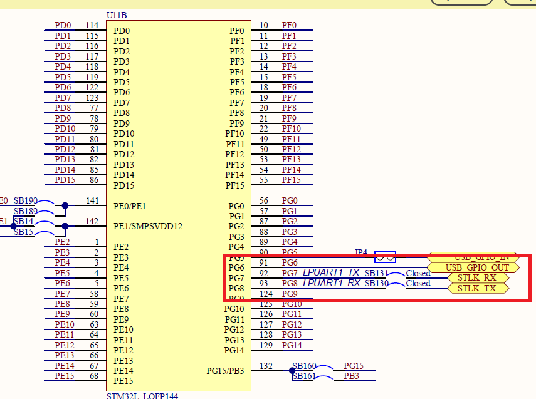Click the STLK_RX port symbol
This screenshot has width=536, height=399.
pyautogui.click(x=478, y=277)
